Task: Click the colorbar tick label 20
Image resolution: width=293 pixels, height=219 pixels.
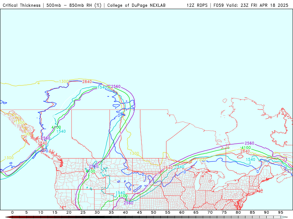Action: (69, 212)
